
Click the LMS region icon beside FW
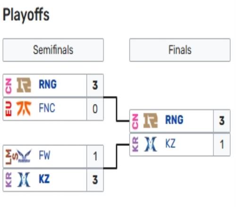[x=10, y=157]
